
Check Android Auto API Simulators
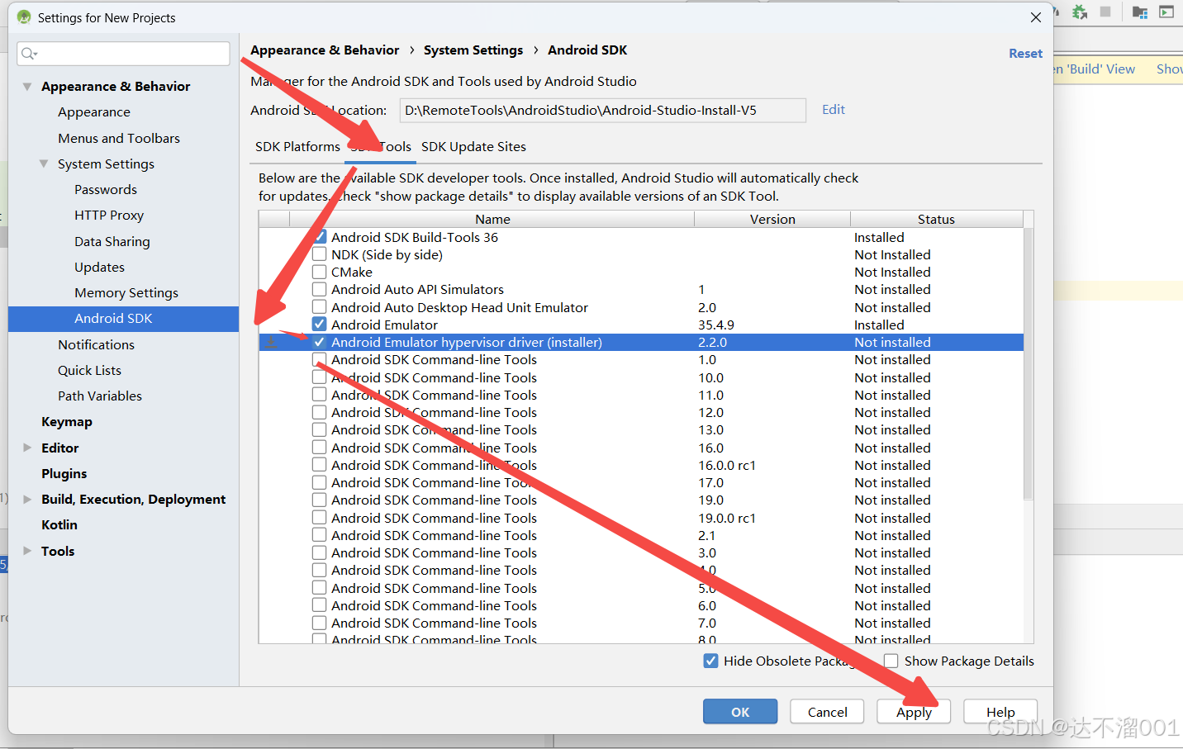[320, 289]
